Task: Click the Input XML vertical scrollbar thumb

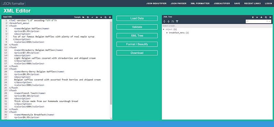Action: (x=111, y=63)
